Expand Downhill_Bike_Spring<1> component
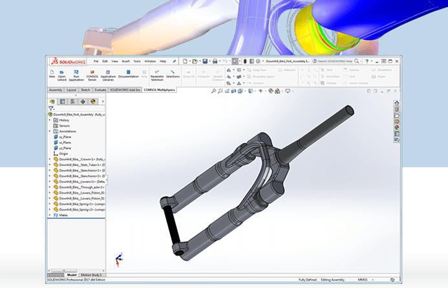The height and width of the screenshot is (288, 448). click(50, 204)
